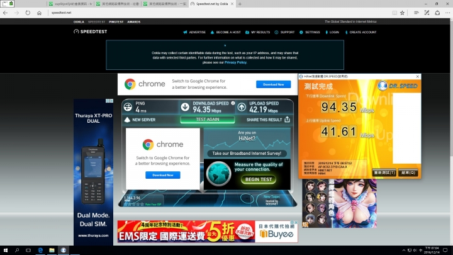The height and width of the screenshot is (255, 453).
Task: Open the Hub menu lines icon
Action: click(x=417, y=13)
